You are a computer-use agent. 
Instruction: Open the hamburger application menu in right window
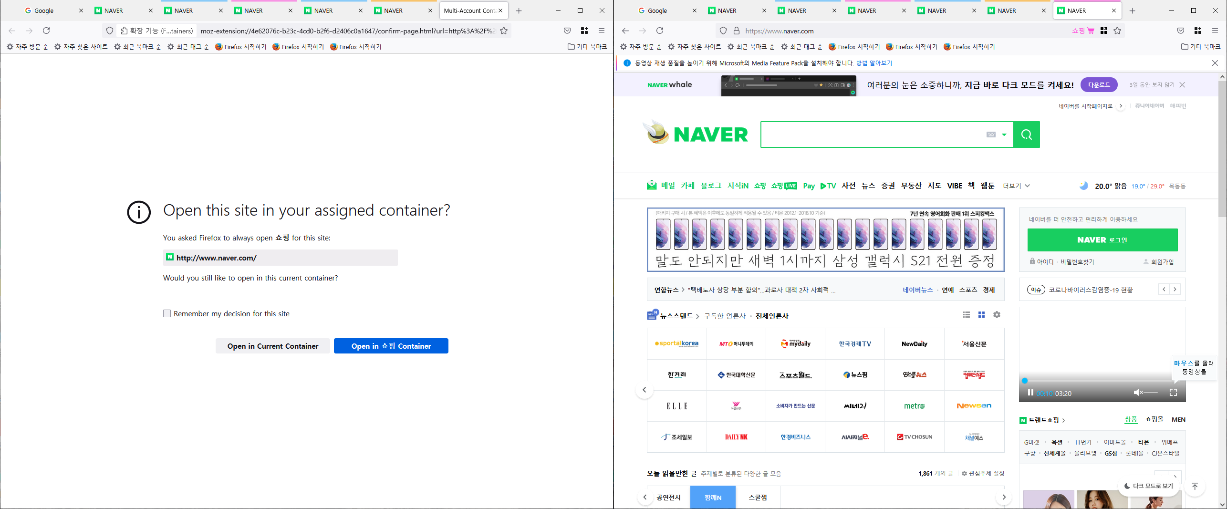tap(1215, 31)
